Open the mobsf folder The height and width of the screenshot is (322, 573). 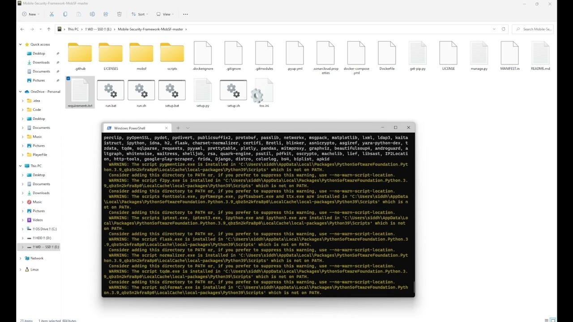pyautogui.click(x=141, y=56)
